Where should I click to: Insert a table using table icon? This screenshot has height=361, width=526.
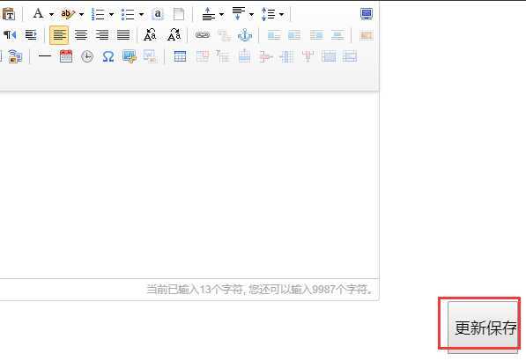tap(180, 56)
